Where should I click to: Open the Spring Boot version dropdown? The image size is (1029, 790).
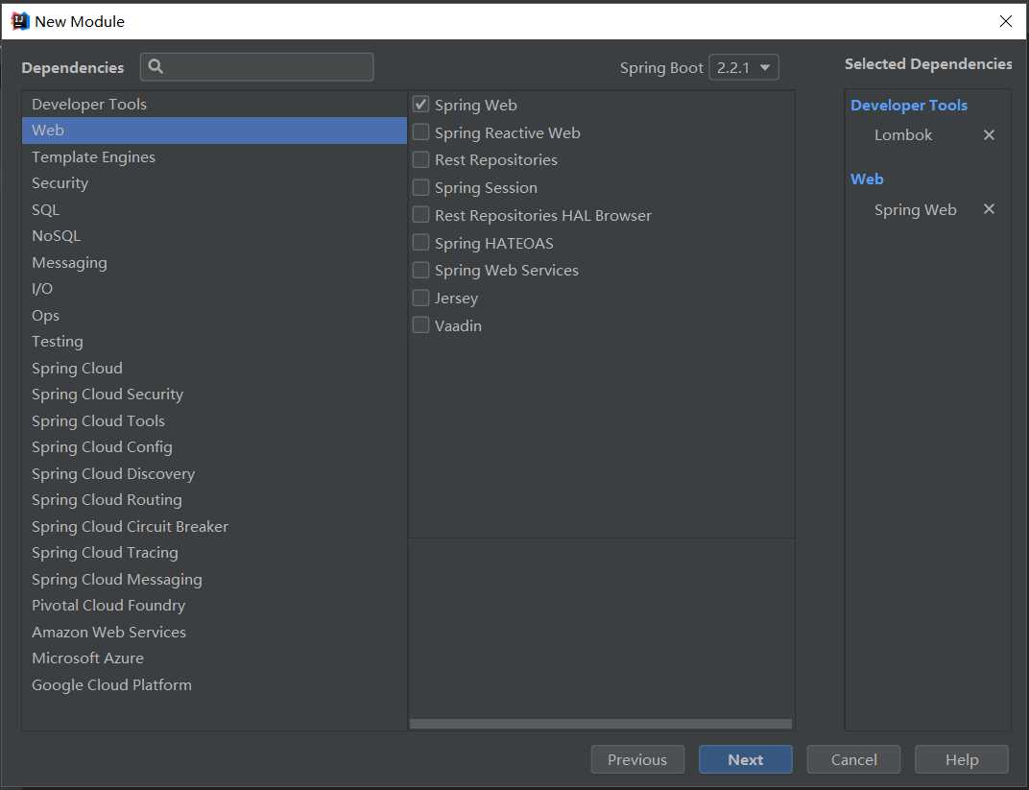click(744, 67)
